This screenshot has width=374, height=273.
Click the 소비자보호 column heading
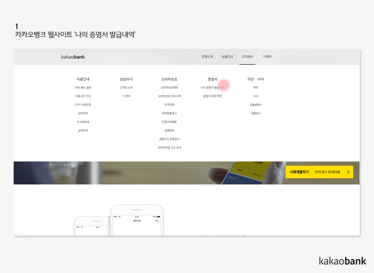pos(169,79)
